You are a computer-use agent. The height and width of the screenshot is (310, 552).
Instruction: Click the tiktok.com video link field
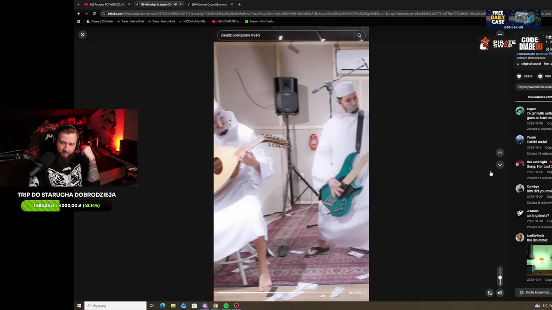[534, 87]
